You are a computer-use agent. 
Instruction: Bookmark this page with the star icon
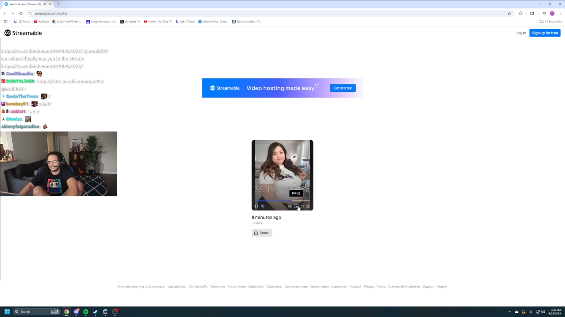tap(509, 13)
